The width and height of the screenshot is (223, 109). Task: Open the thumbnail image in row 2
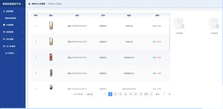51,41
